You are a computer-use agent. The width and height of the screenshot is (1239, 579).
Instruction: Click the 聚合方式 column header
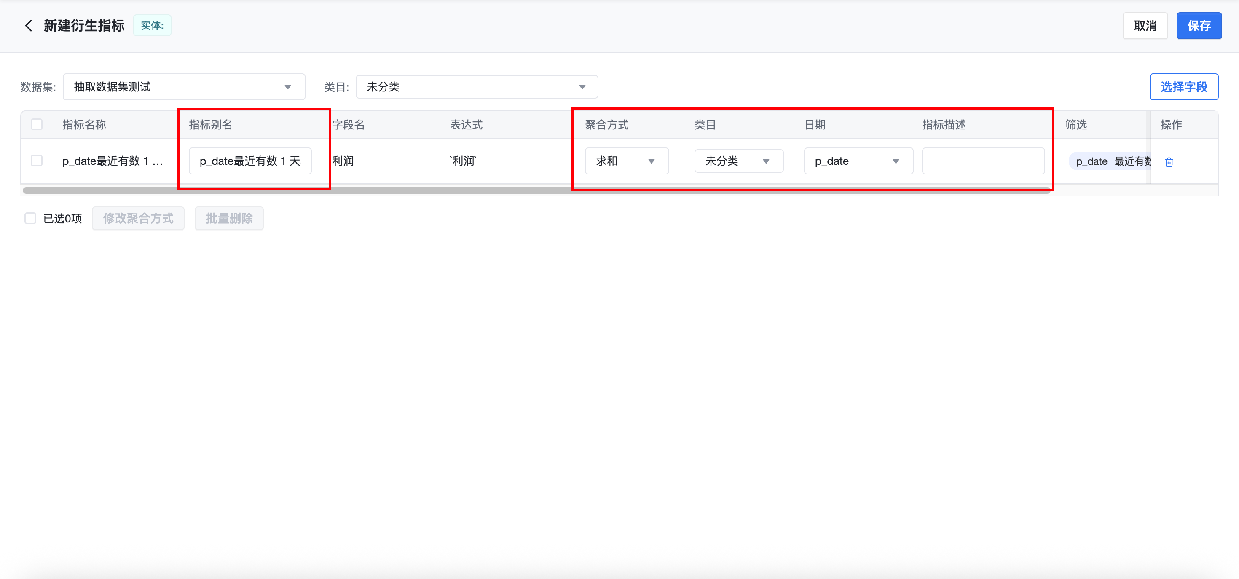pyautogui.click(x=606, y=125)
